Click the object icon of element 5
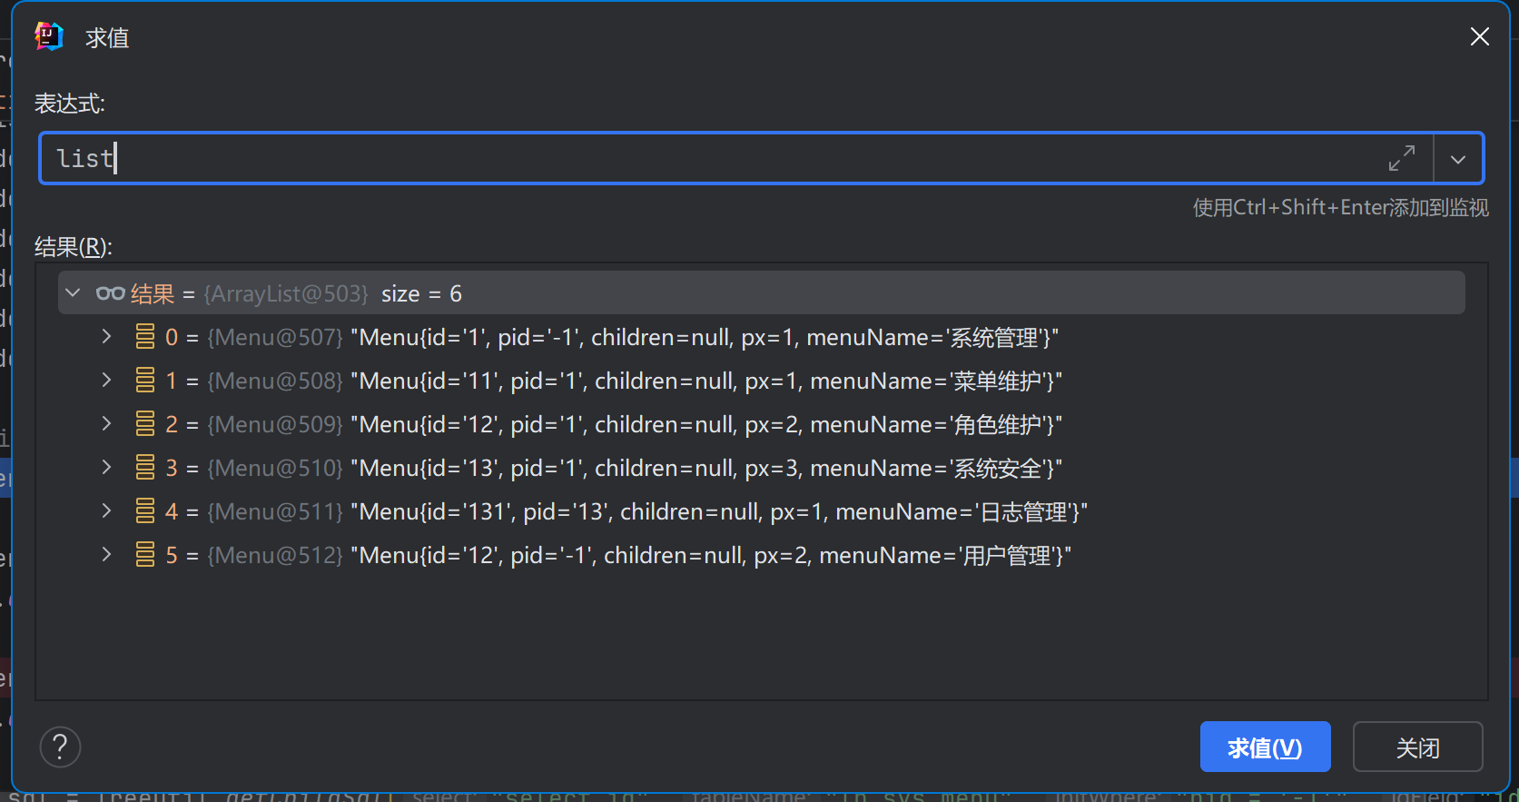The image size is (1519, 802). click(145, 555)
